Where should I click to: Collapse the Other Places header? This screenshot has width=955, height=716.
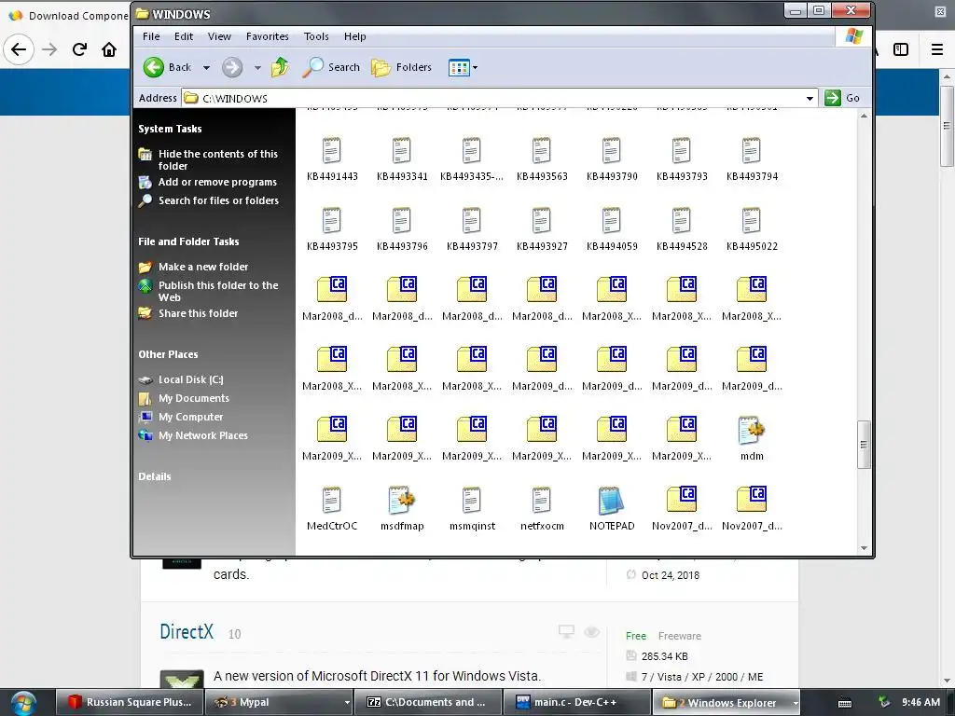pos(168,354)
